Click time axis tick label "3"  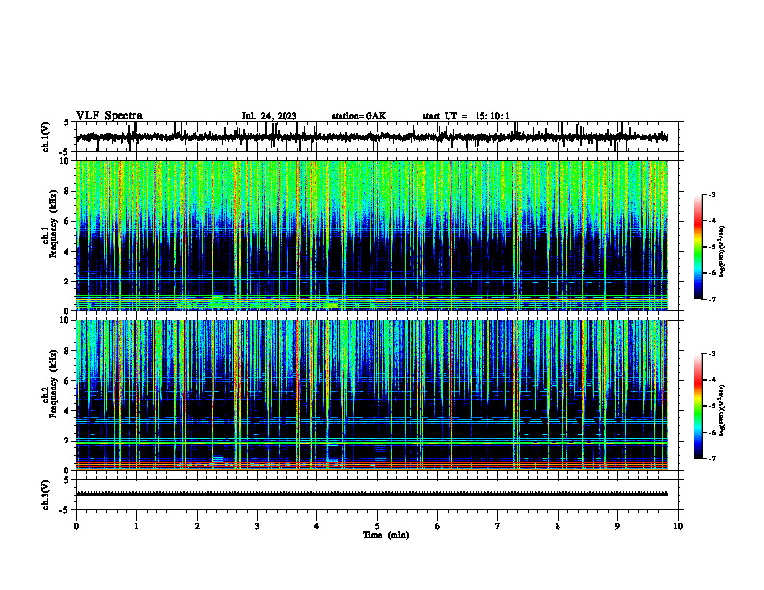pos(257,526)
